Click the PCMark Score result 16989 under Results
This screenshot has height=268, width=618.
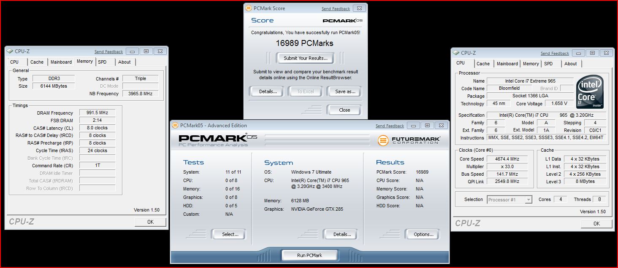422,172
